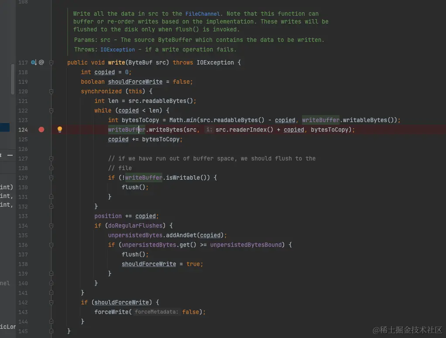Viewport: 446px width, 338px height.
Task: Fold the comment block at line 127
Action: [51, 158]
